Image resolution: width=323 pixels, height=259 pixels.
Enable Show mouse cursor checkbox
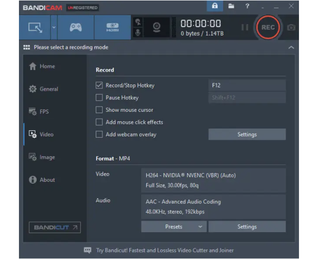coord(99,110)
